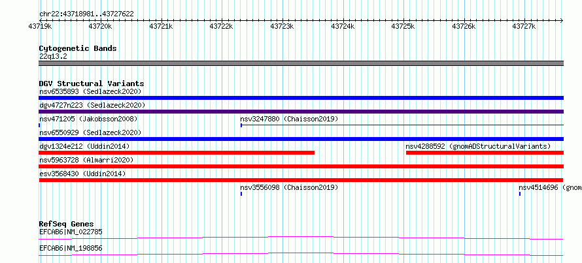
Task: Click the nsv4514696 variant label
Action: pyautogui.click(x=550, y=187)
